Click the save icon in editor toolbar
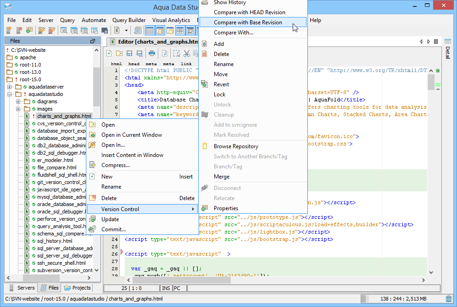This screenshot has width=457, height=307. (x=129, y=53)
